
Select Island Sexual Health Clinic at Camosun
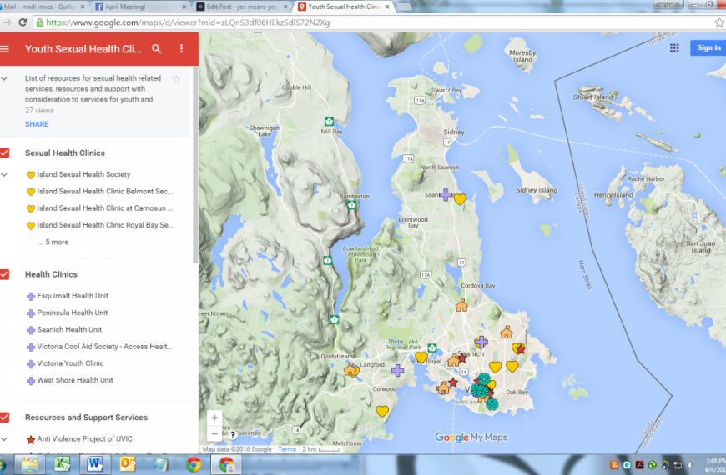[x=99, y=208]
